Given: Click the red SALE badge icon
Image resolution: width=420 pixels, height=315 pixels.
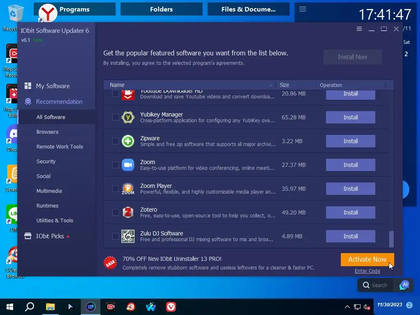Looking at the screenshot, I should (x=110, y=263).
